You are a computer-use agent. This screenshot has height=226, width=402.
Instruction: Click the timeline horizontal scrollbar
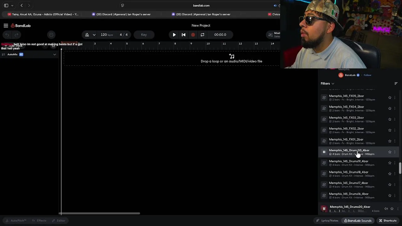[99, 213]
